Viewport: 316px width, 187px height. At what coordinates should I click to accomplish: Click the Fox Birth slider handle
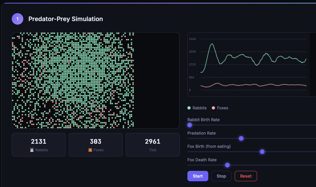tap(262, 152)
